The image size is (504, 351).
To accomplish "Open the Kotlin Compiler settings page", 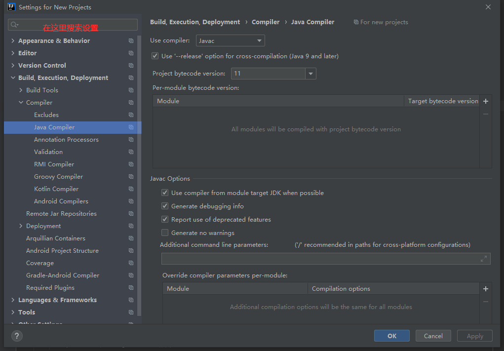I will (x=56, y=189).
